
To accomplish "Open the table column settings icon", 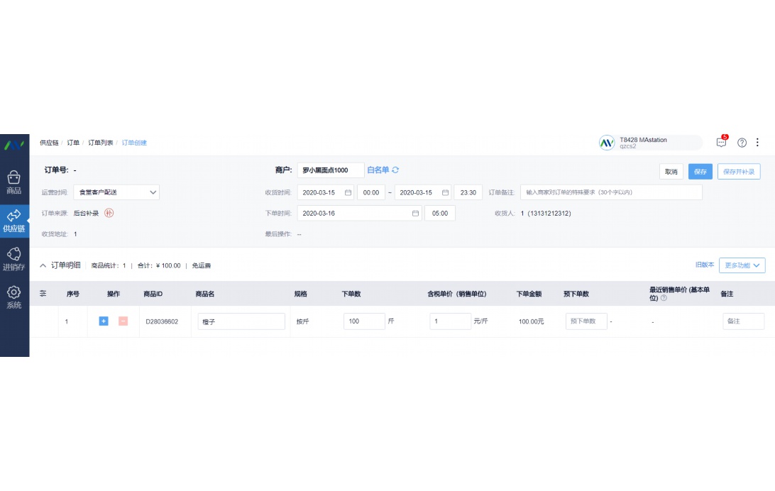I will pos(43,293).
